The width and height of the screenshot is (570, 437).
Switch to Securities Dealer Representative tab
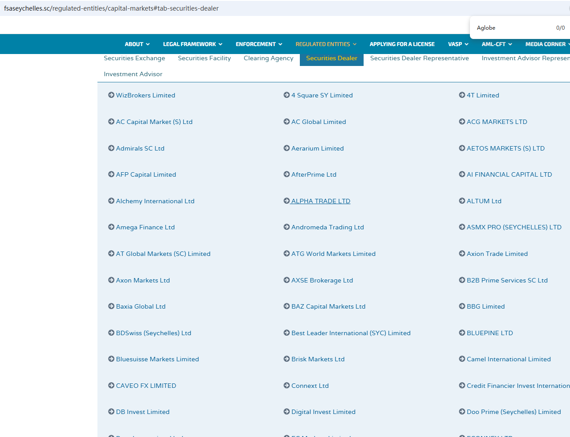coord(419,58)
